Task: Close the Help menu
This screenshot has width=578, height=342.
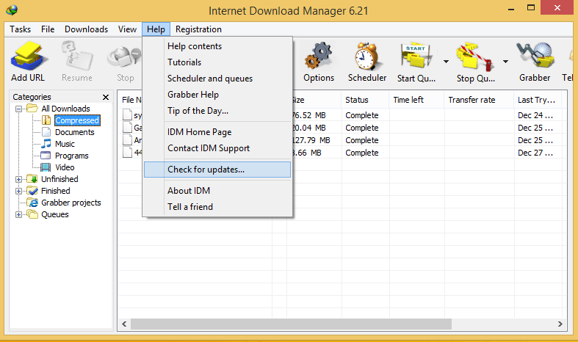Action: (x=156, y=29)
